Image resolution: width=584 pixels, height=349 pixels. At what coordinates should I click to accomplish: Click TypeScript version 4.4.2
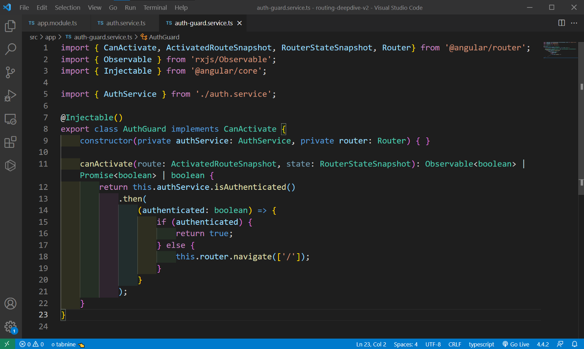[543, 344]
